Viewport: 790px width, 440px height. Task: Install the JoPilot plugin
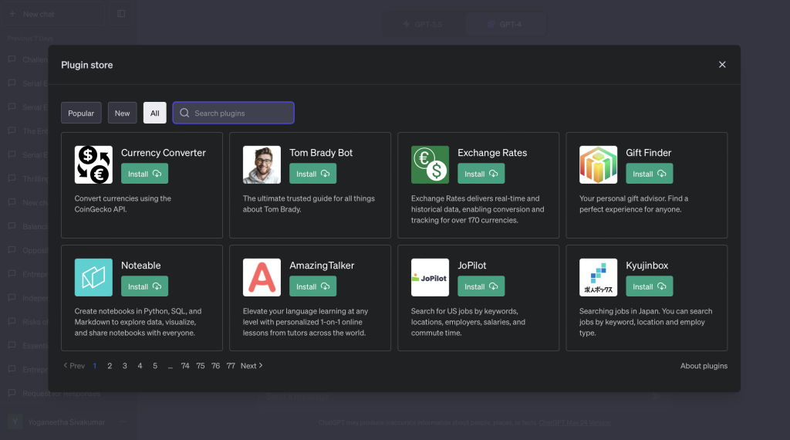(x=481, y=286)
